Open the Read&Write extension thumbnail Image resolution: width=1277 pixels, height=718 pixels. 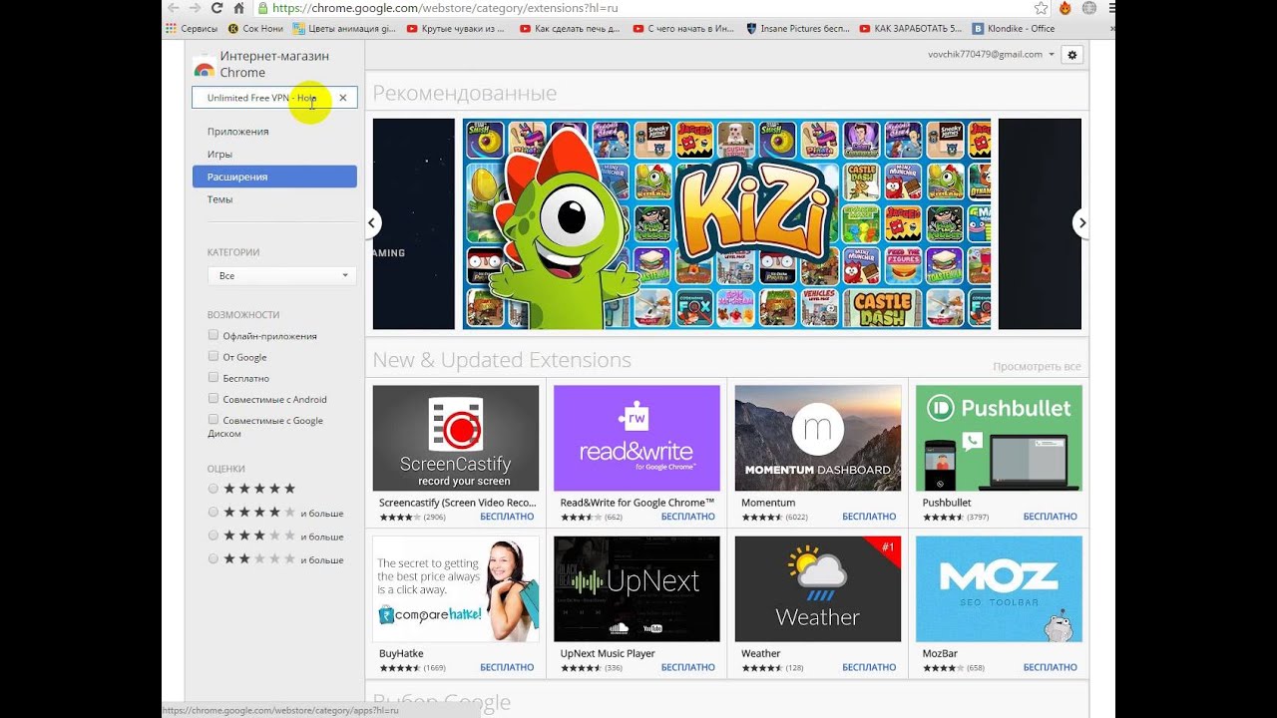[x=637, y=439]
